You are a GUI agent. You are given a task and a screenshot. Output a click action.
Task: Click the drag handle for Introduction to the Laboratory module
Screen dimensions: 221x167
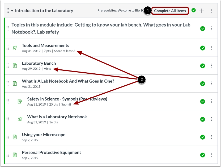click(x=8, y=11)
